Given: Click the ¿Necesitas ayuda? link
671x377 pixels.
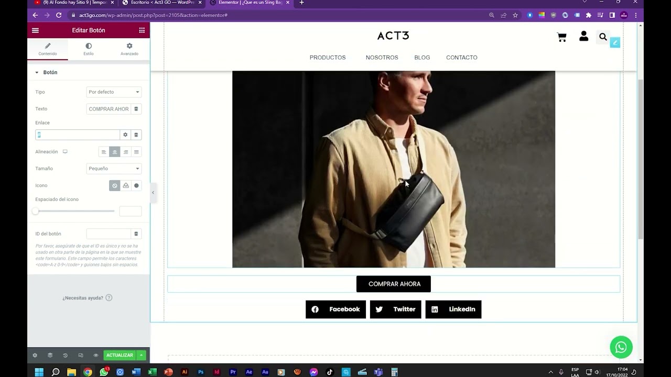Looking at the screenshot, I should (x=87, y=298).
